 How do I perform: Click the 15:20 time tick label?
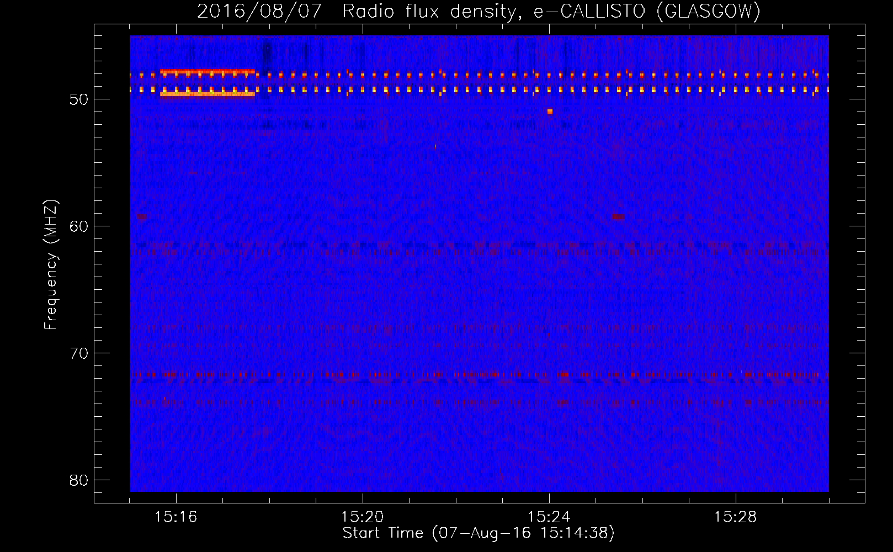coord(363,517)
